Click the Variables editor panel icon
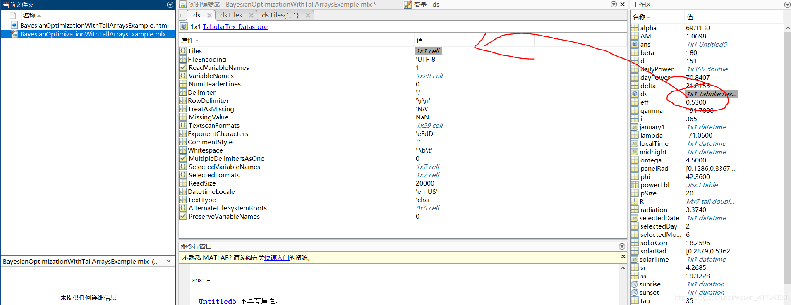The height and width of the screenshot is (305, 791). coord(407,5)
